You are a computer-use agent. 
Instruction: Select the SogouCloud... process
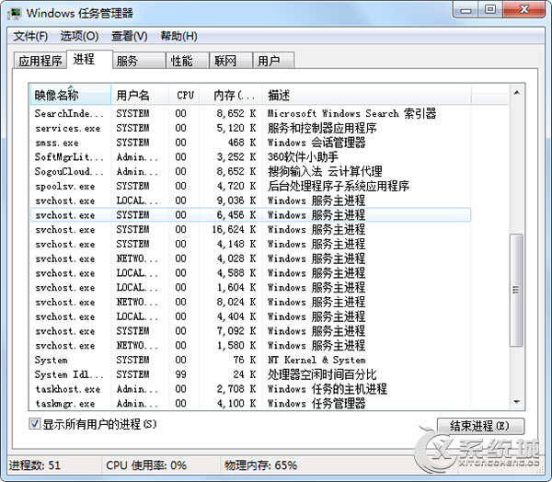tap(250, 171)
